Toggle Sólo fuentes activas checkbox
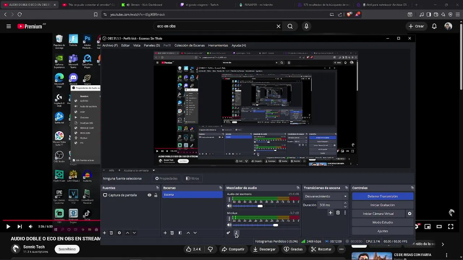 (74, 160)
